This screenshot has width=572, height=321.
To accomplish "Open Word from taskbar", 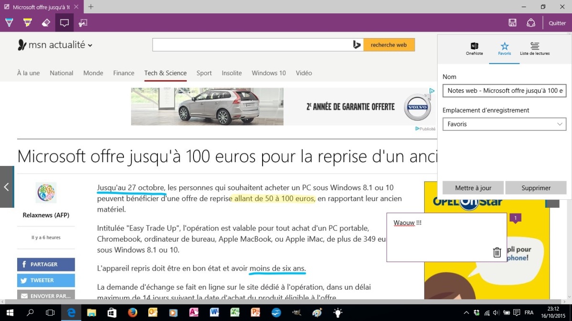I will (x=214, y=312).
